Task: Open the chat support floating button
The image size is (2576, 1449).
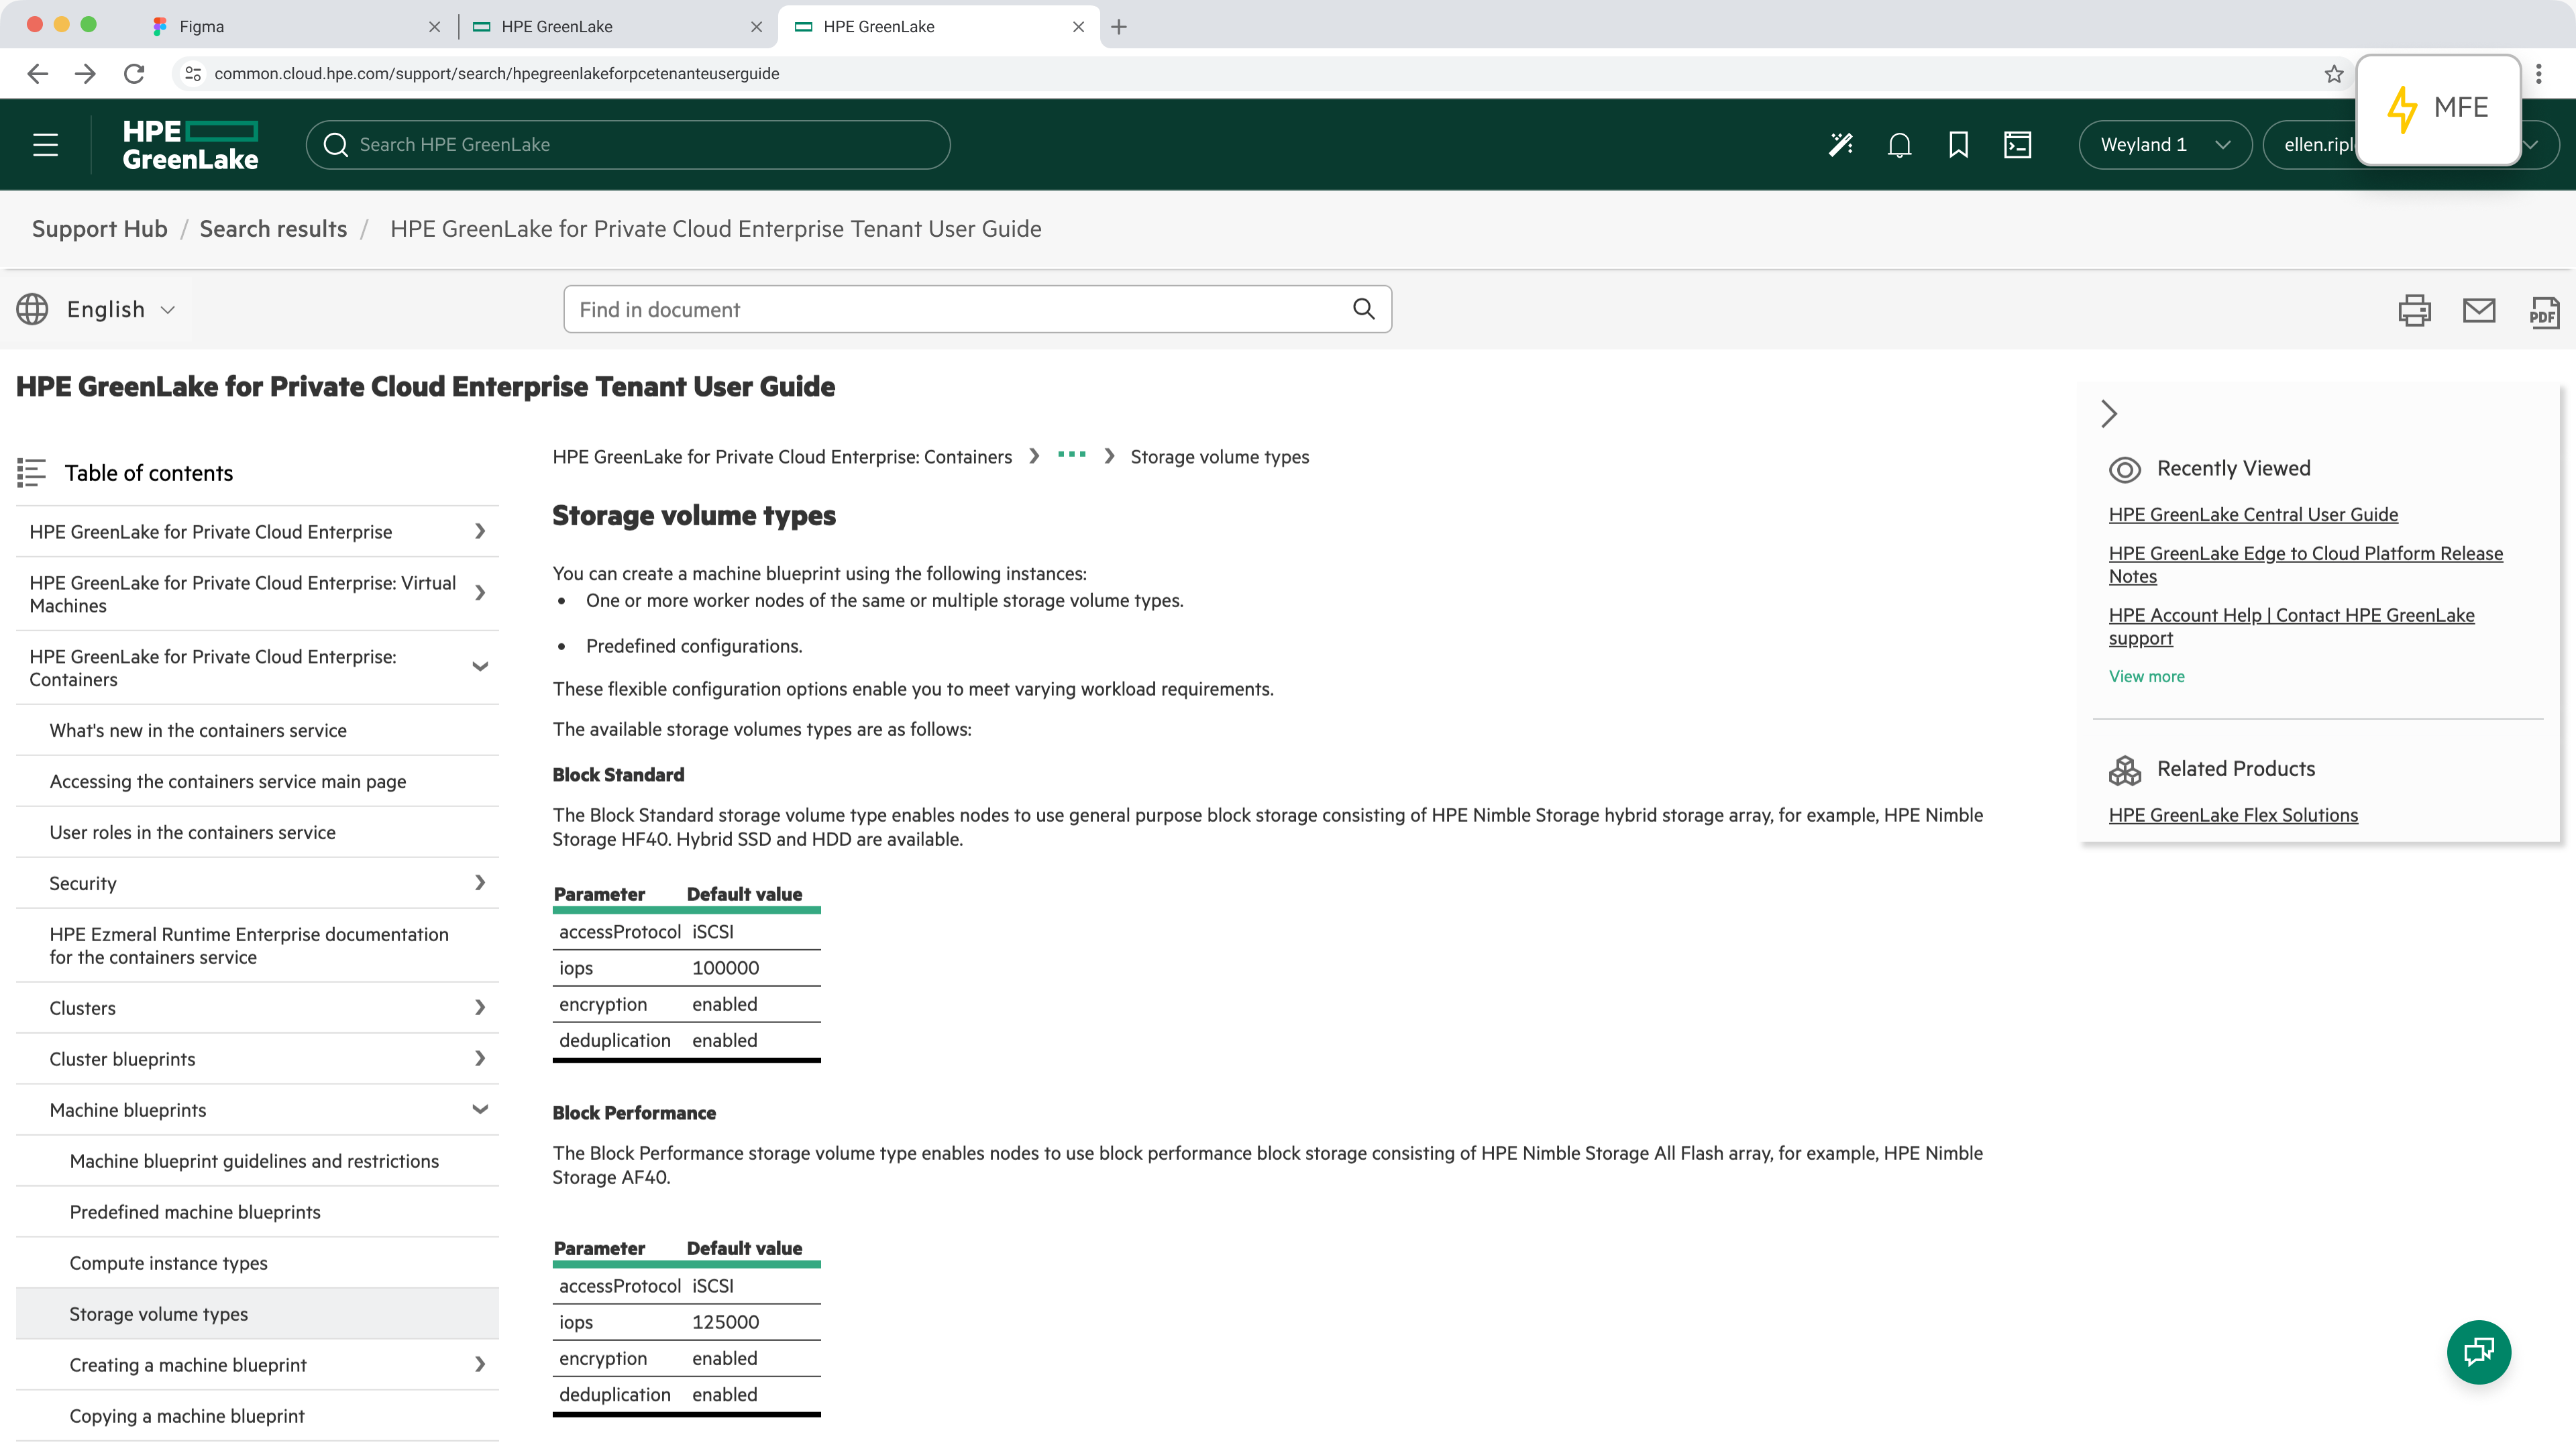Action: (x=2478, y=1352)
